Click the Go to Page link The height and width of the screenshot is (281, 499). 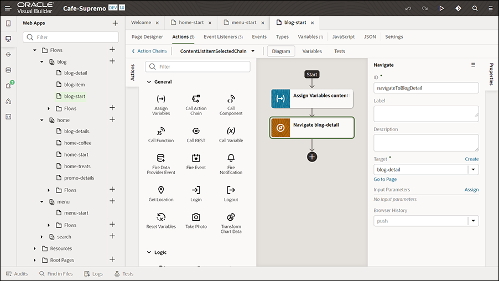click(x=385, y=179)
